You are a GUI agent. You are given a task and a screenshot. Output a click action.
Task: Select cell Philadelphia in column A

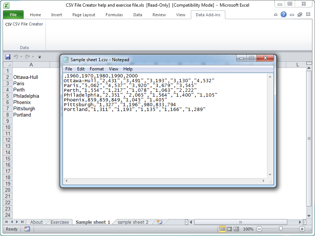click(31, 96)
